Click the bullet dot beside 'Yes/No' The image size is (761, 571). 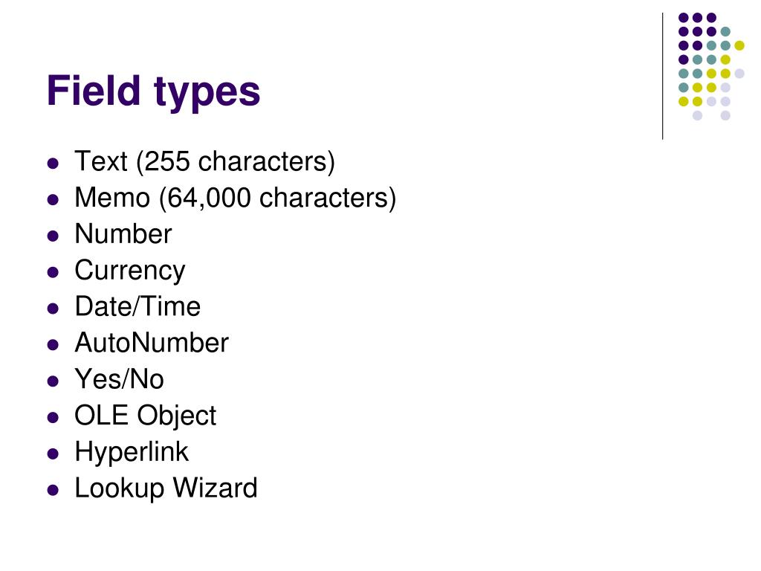tap(53, 381)
